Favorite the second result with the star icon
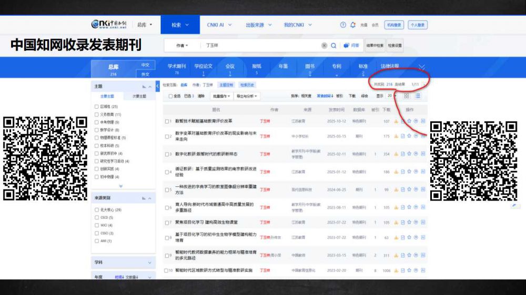 coord(409,136)
